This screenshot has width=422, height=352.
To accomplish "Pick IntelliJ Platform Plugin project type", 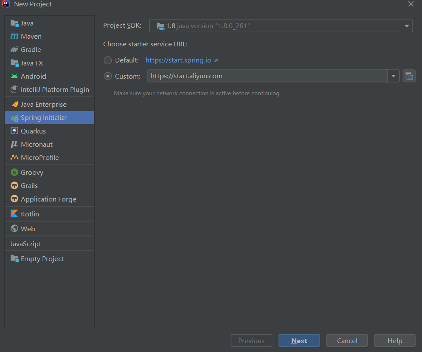I will 50,89.
